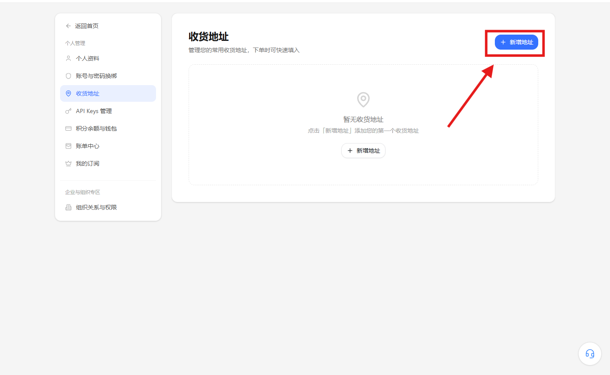Click the 收货地址 page heading
The image size is (610, 375).
[209, 37]
